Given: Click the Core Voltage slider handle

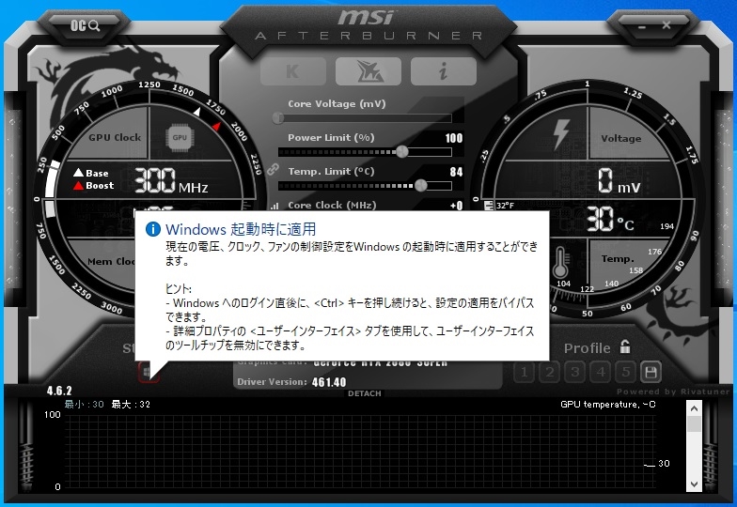Looking at the screenshot, I should [x=278, y=117].
